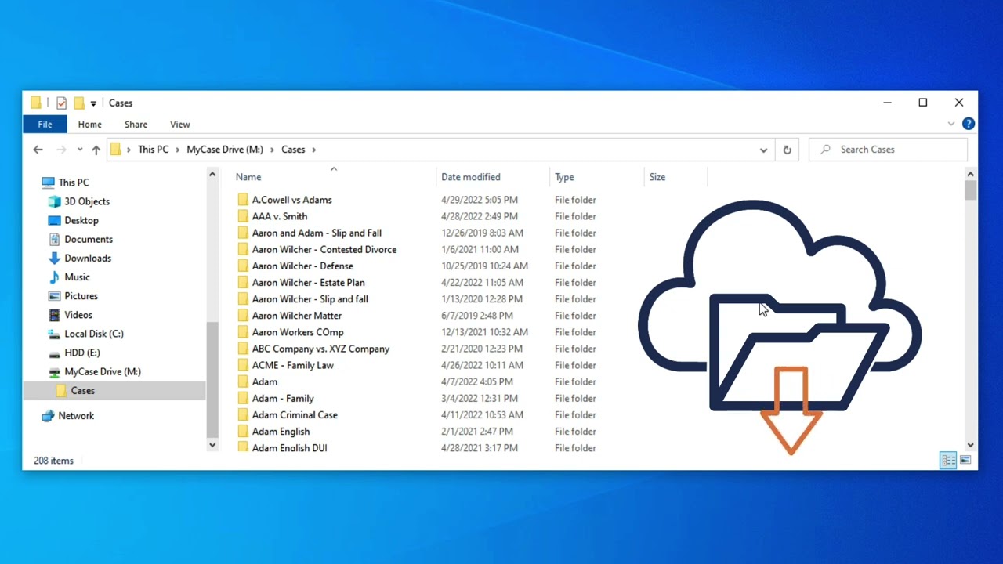The image size is (1003, 564).
Task: Click Cases breadcrumb in address bar
Action: (x=293, y=150)
